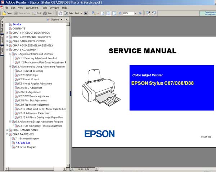
Task: Open the View menu
Action: pyautogui.click(x=21, y=8)
